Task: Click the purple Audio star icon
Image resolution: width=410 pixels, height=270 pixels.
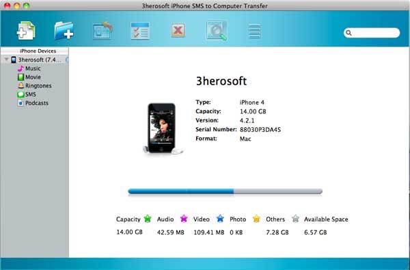Action: pos(184,219)
